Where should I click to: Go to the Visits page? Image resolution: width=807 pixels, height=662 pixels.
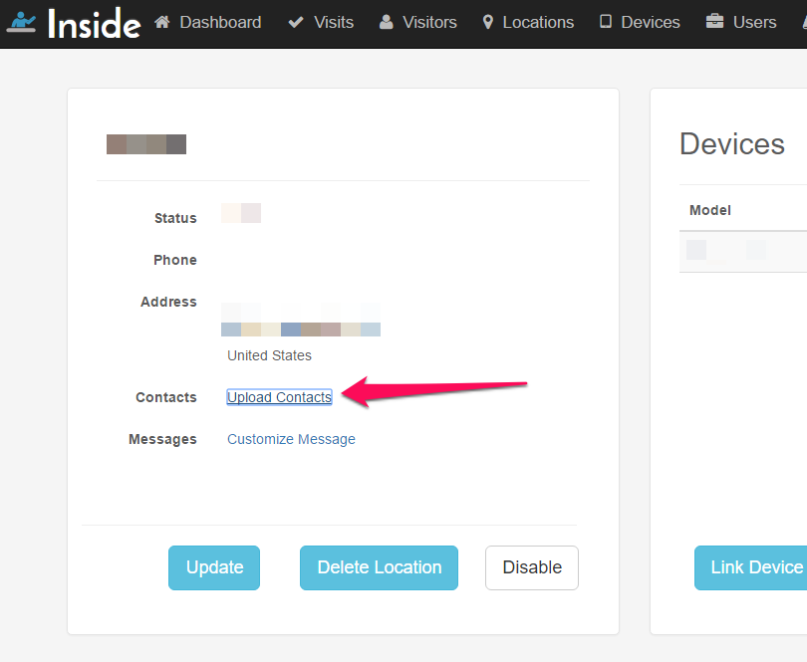pyautogui.click(x=334, y=22)
